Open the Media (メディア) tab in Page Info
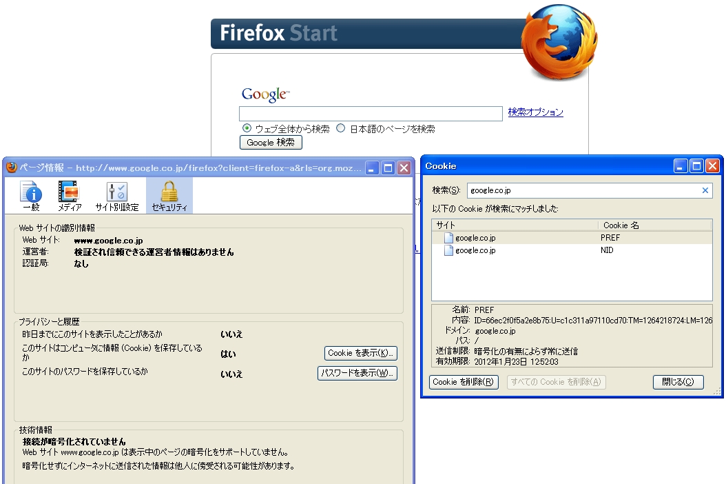 click(69, 196)
